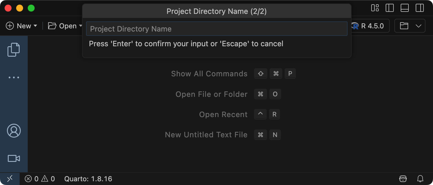433x185 pixels.
Task: Open the notifications bell
Action: (420, 179)
